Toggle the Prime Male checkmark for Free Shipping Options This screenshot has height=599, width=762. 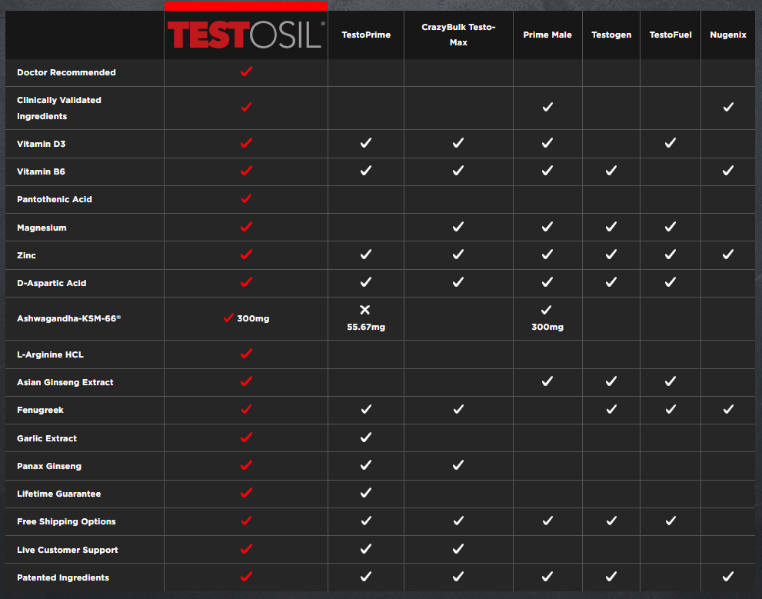pyautogui.click(x=547, y=521)
